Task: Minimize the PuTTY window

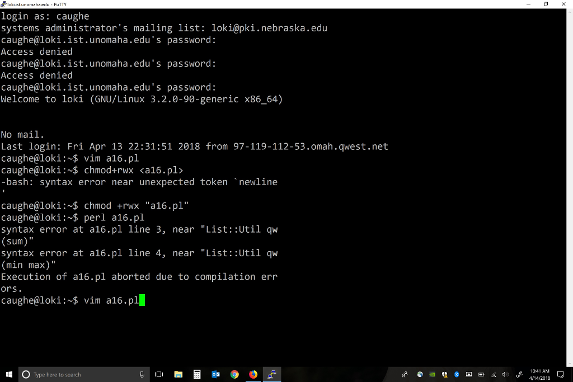Action: pos(528,4)
